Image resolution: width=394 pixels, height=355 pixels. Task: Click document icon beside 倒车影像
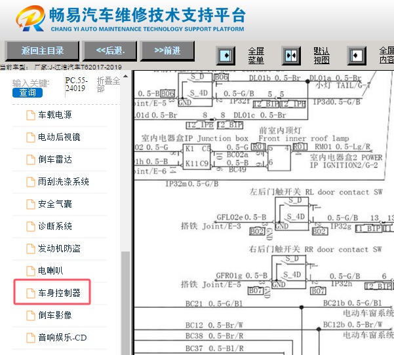[x=31, y=315]
